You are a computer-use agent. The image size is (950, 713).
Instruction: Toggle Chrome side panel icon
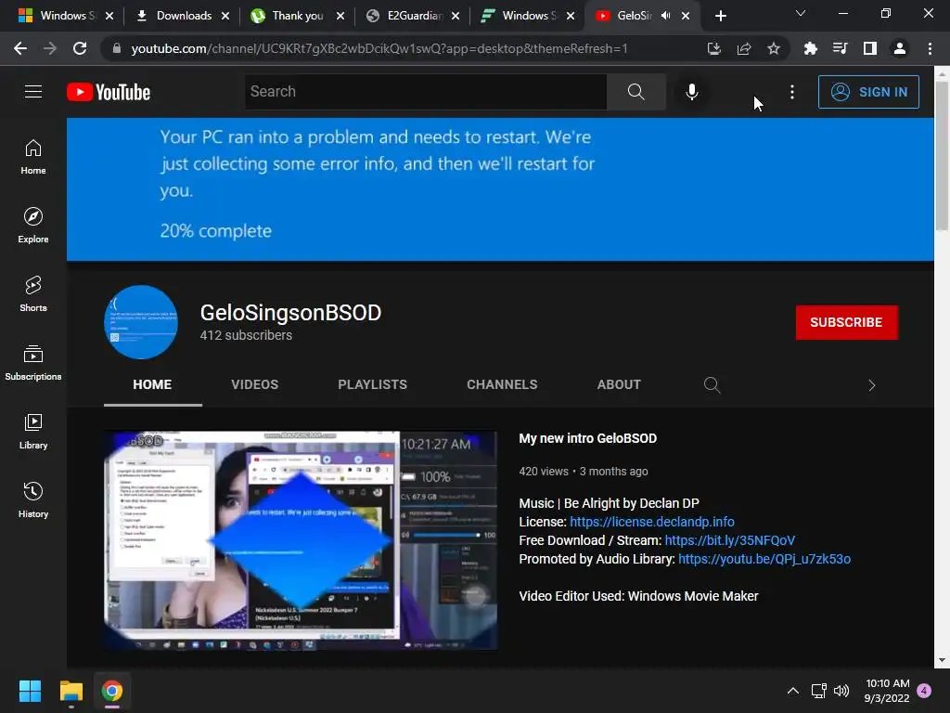(869, 48)
